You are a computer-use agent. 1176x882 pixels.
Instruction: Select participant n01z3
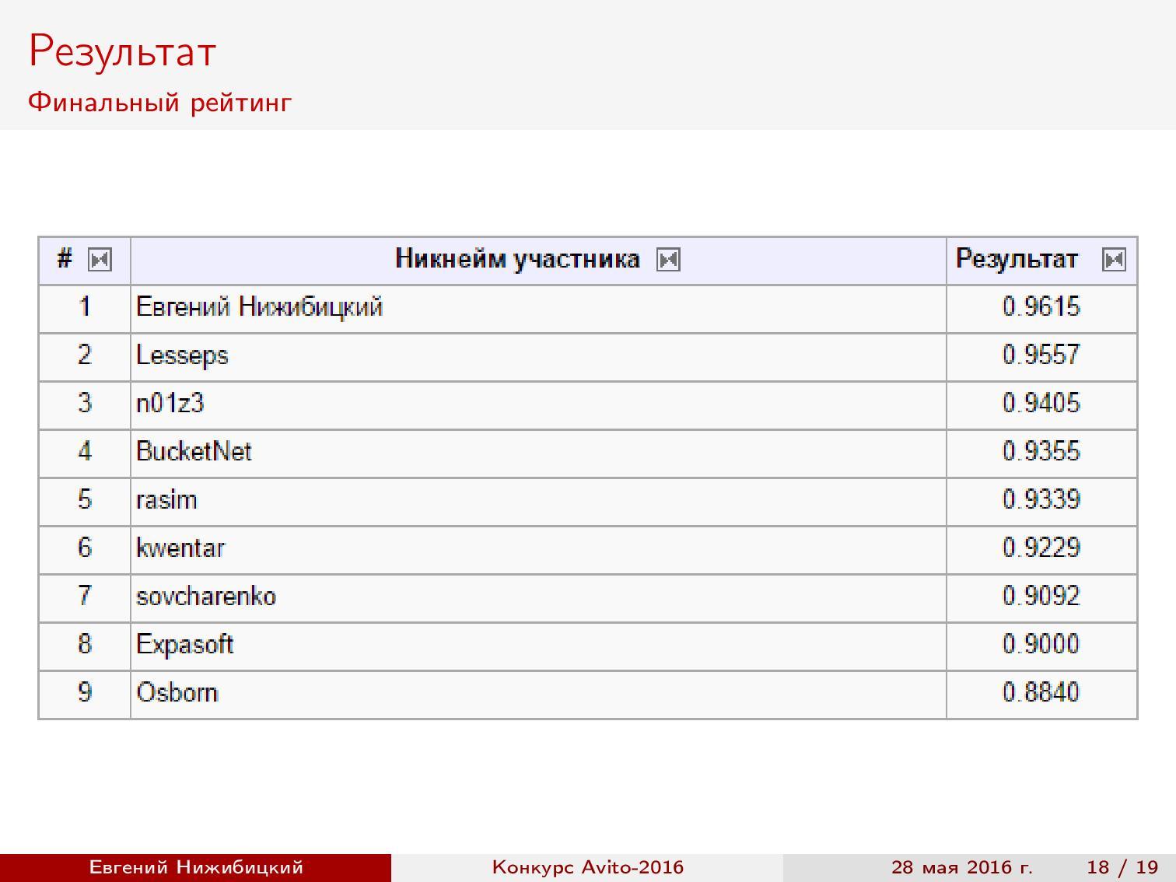(x=170, y=403)
